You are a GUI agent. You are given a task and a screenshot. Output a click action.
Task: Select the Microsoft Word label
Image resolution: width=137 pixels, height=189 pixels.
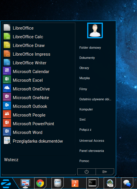[x=28, y=132]
